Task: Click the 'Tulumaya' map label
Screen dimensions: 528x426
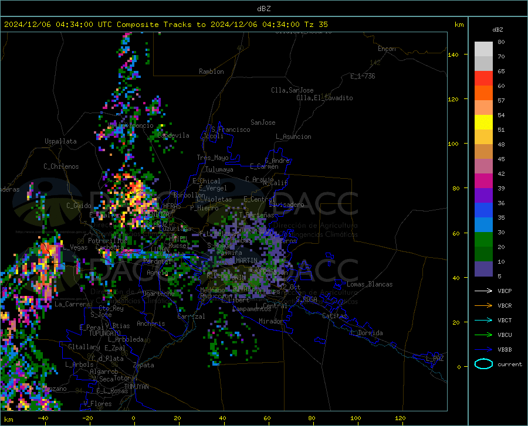Action: pyautogui.click(x=219, y=169)
